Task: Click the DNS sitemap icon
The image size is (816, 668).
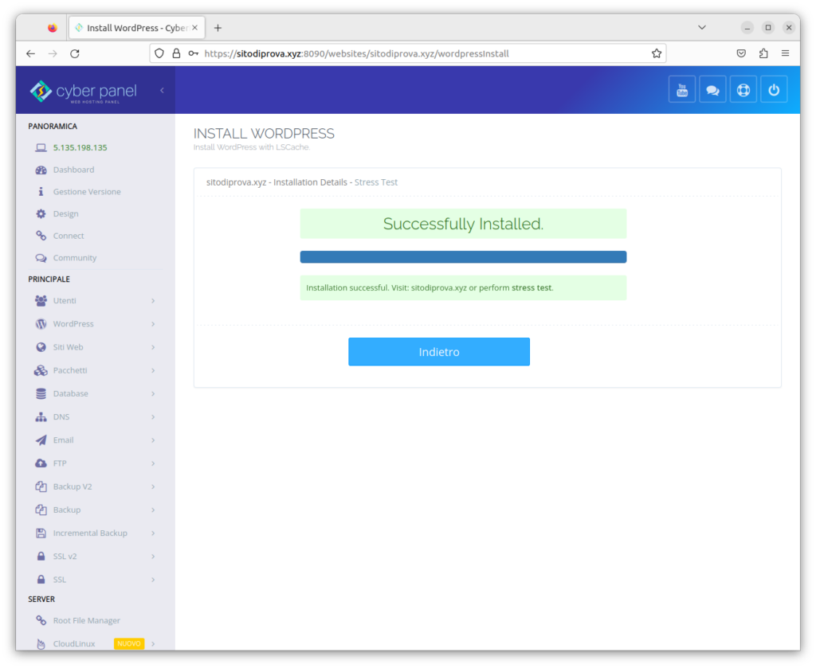Action: click(x=41, y=417)
